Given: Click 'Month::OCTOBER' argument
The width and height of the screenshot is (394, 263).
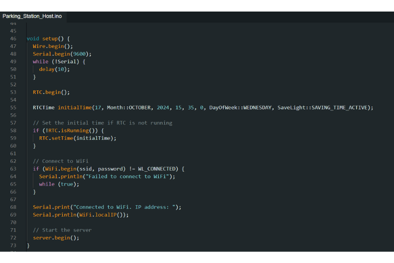Looking at the screenshot, I should (129, 108).
